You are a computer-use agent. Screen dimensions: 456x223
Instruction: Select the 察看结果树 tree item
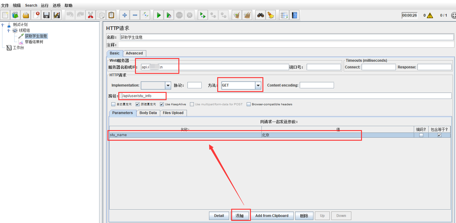(34, 41)
